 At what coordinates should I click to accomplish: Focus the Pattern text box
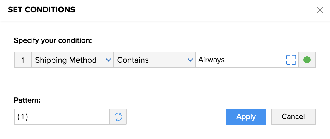tap(62, 117)
